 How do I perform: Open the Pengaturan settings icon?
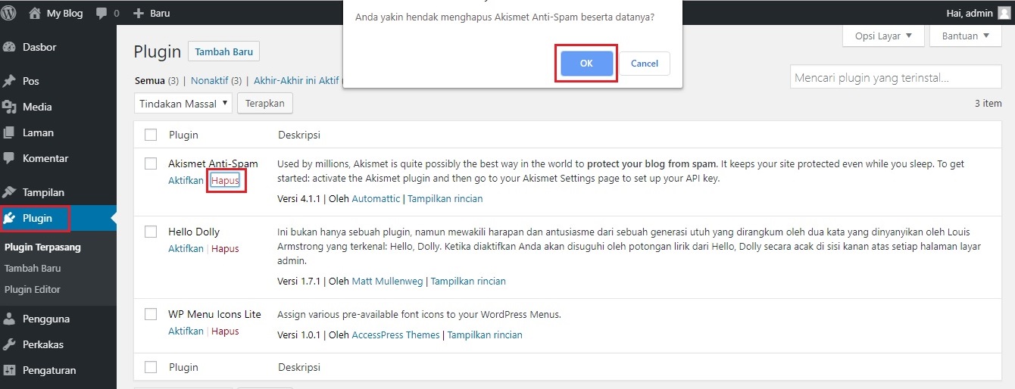10,370
